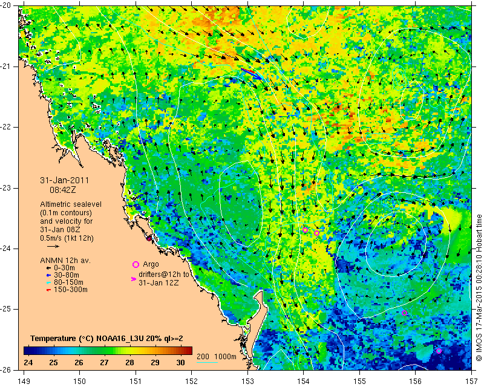Click the 'drifters@12h to' legend text
Viewport: 484px width, 387px height.
click(163, 275)
